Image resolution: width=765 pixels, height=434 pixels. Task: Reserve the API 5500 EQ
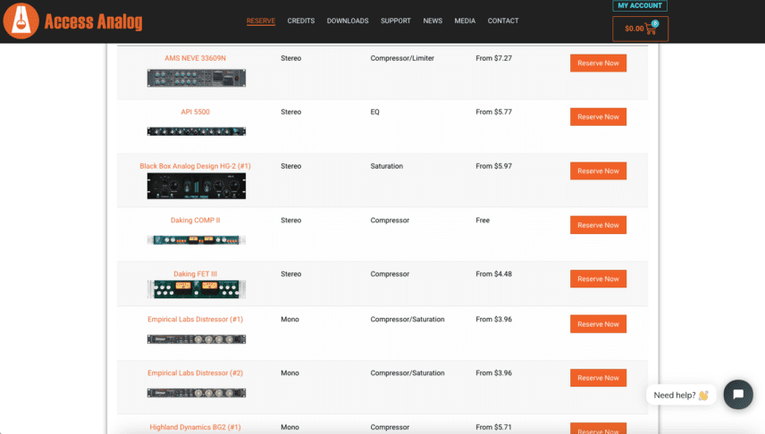click(x=598, y=117)
